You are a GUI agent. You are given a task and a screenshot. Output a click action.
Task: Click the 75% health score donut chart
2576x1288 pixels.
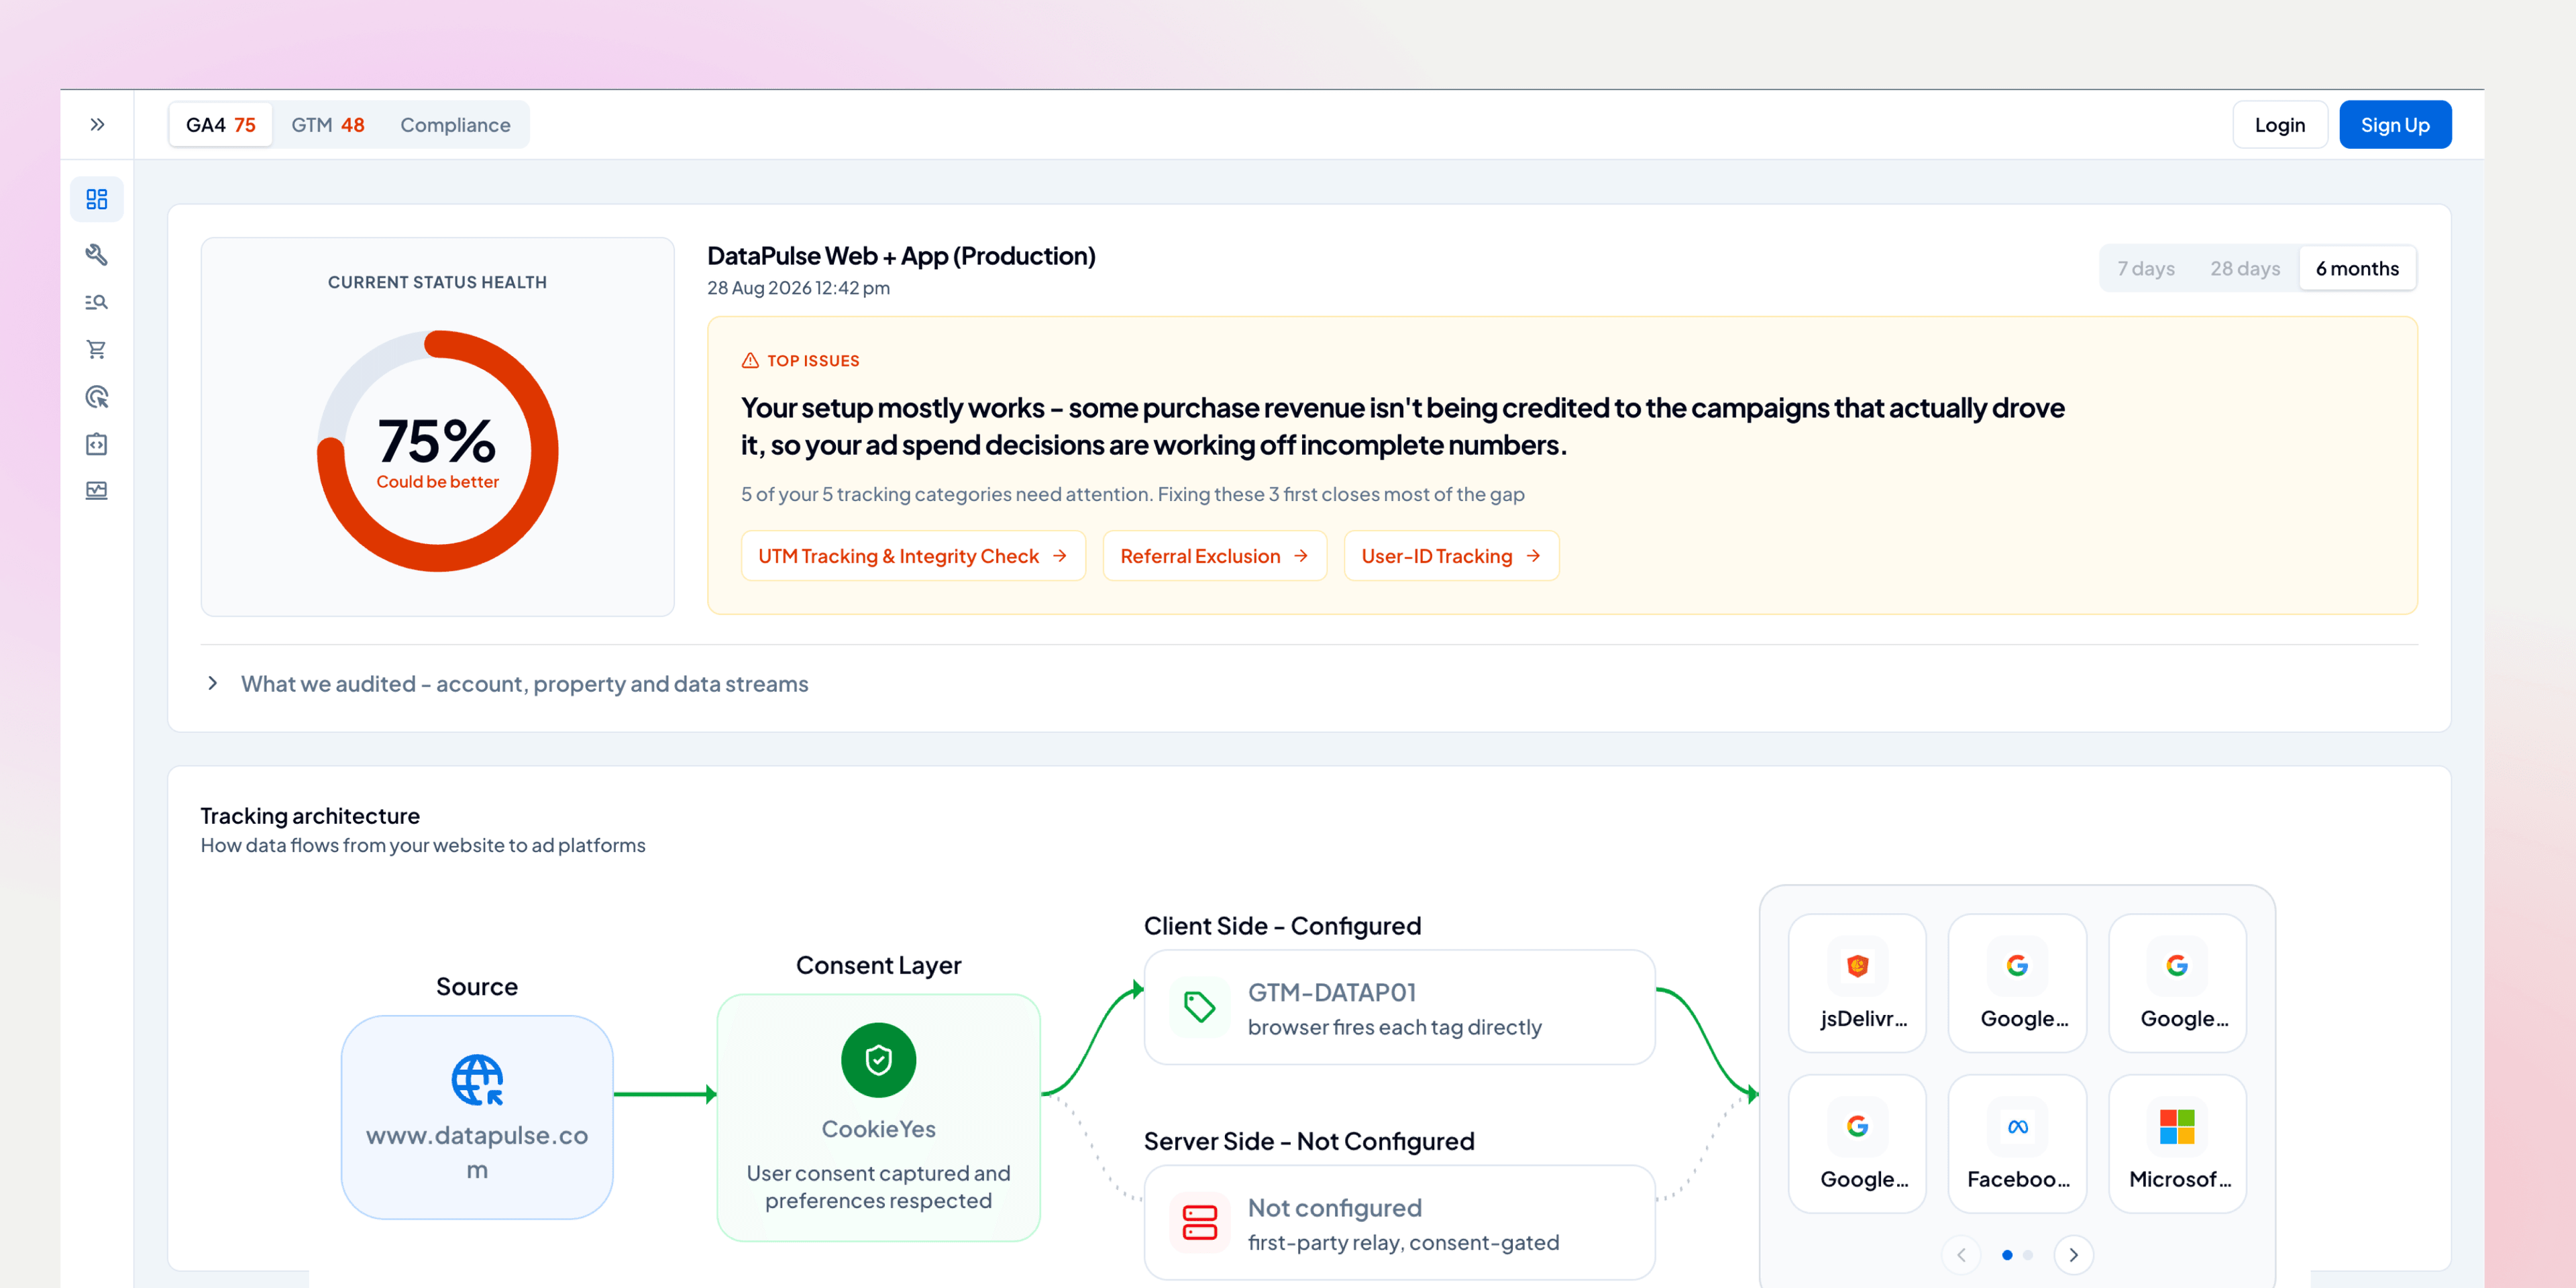pyautogui.click(x=438, y=451)
